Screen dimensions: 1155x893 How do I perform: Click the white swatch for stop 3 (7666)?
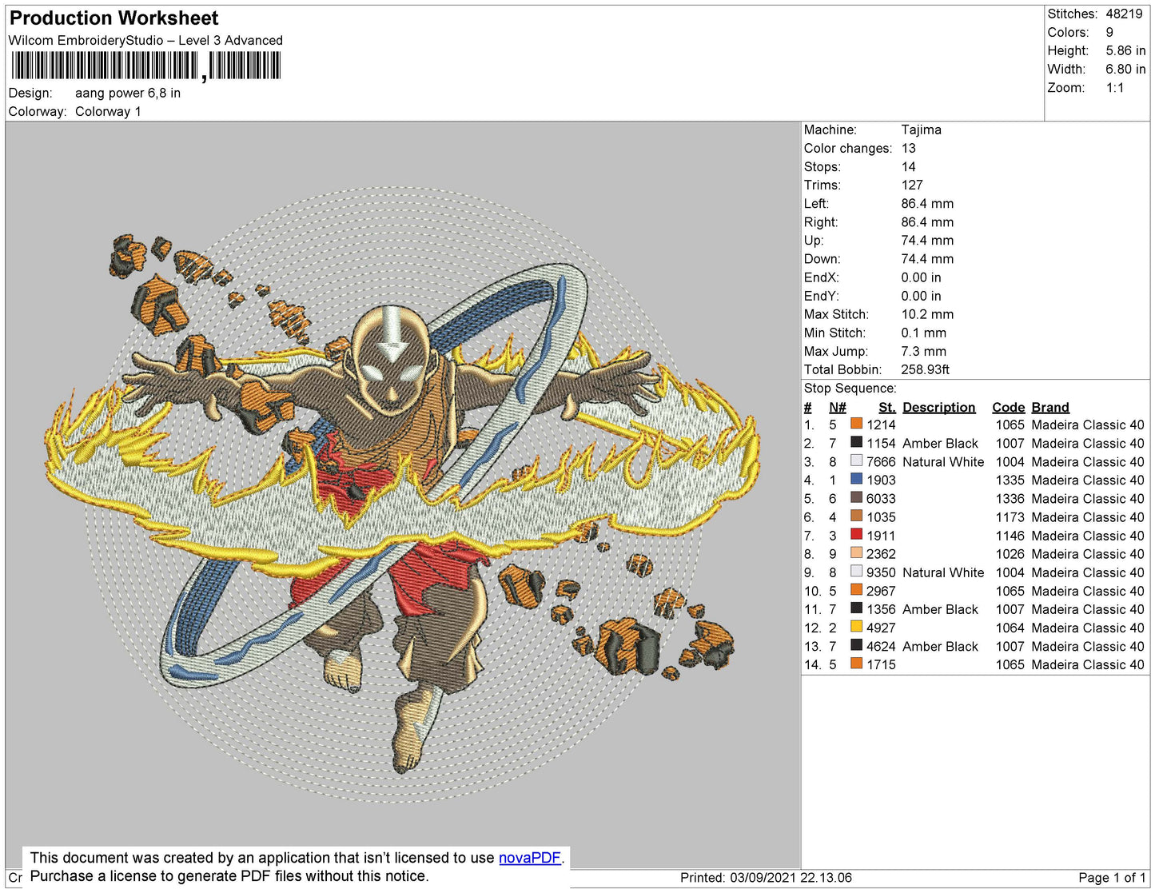click(857, 460)
